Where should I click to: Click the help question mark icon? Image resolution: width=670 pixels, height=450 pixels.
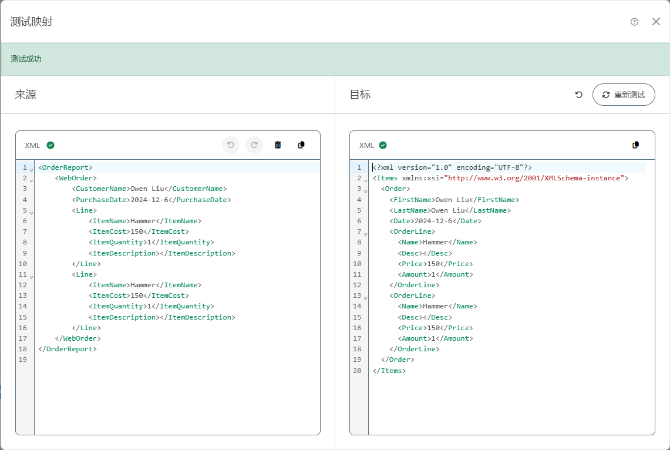(x=634, y=22)
